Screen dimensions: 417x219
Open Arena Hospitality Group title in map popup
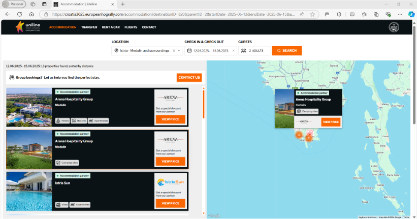[313, 99]
